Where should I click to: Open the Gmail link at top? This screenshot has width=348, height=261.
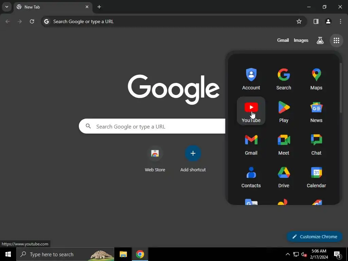pyautogui.click(x=283, y=40)
